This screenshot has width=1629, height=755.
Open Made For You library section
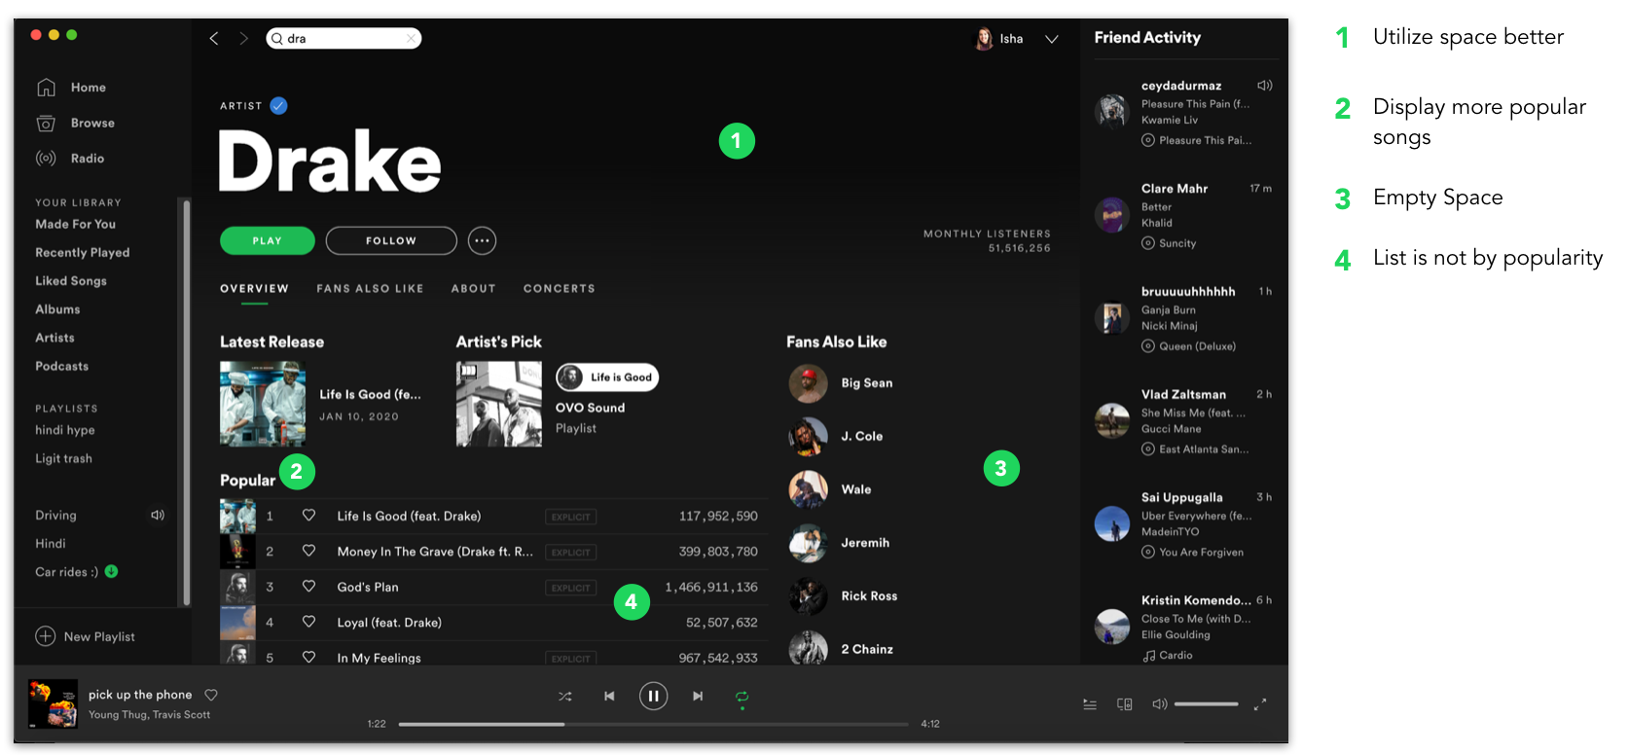coord(76,224)
